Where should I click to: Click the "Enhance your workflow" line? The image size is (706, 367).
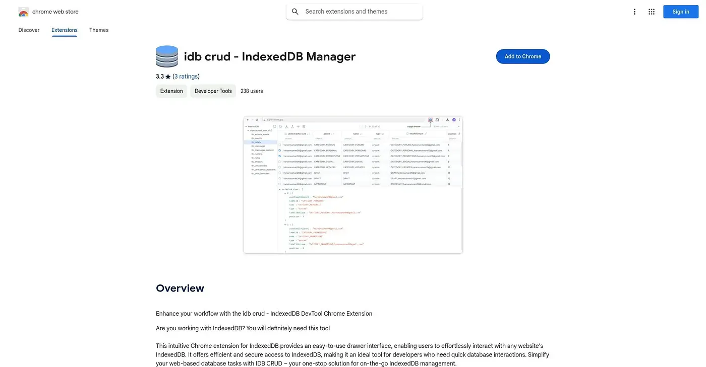pyautogui.click(x=264, y=314)
